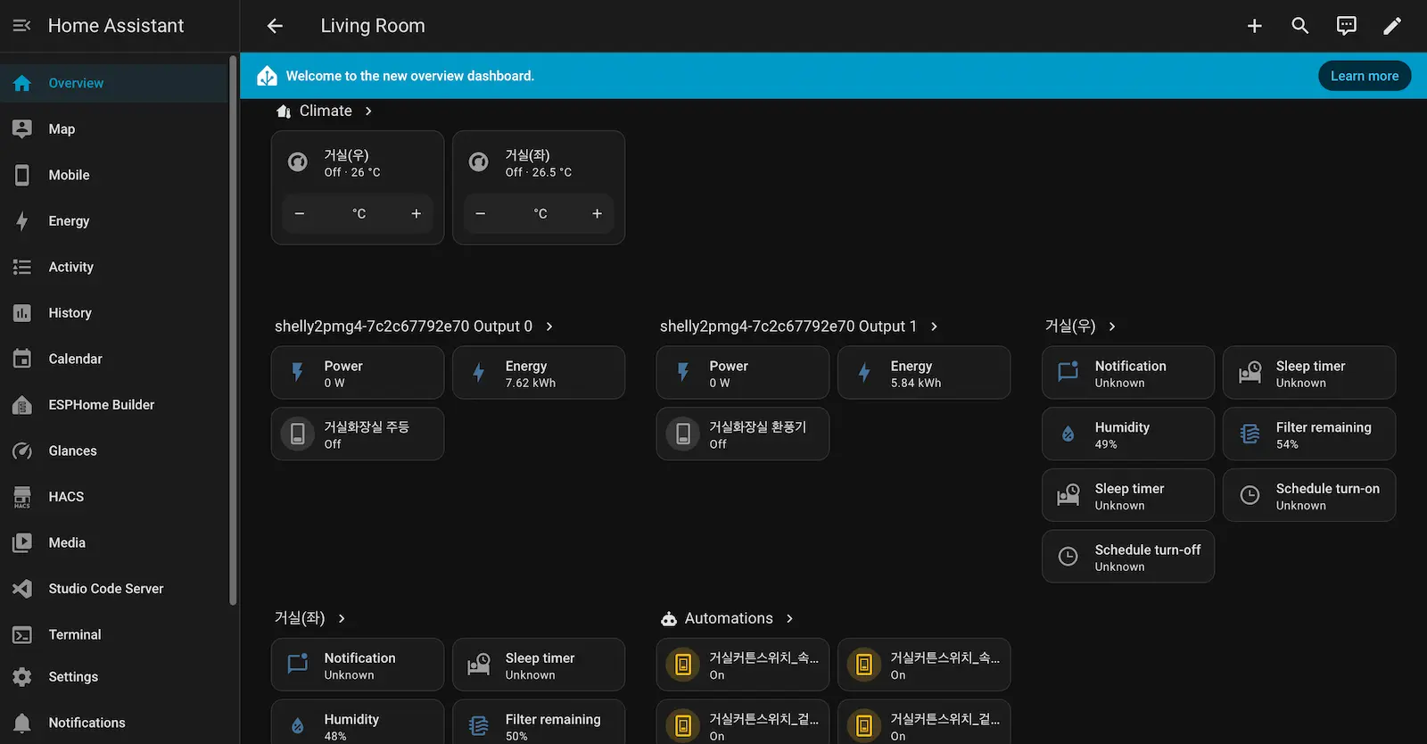Click the 거실(좌) thermostat icon
Screen dimensions: 1427x744
pos(479,162)
